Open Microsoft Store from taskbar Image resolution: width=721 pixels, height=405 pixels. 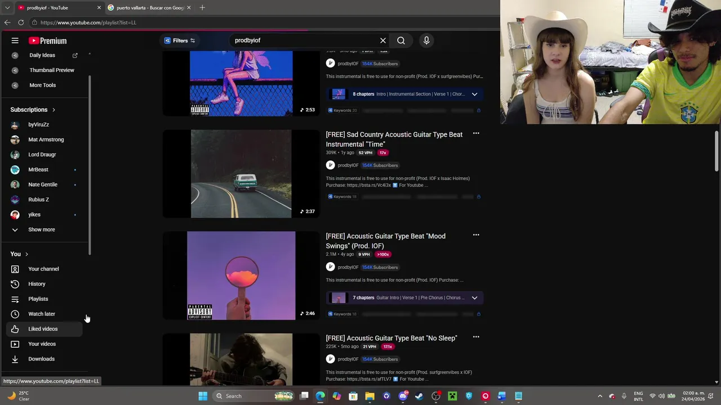pyautogui.click(x=353, y=396)
